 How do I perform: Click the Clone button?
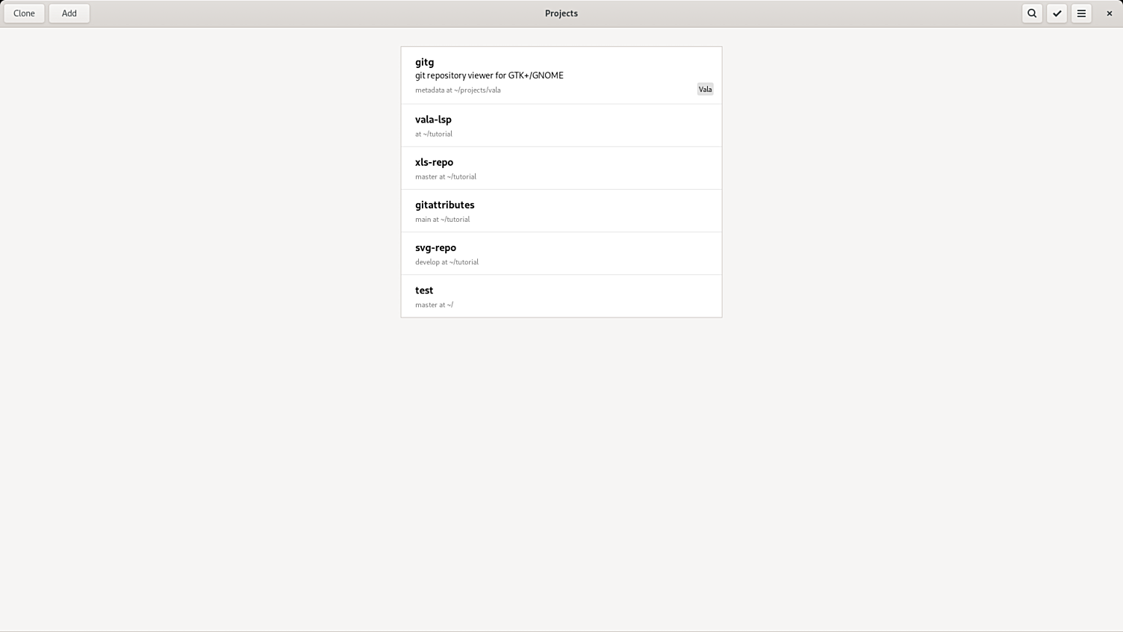24,13
